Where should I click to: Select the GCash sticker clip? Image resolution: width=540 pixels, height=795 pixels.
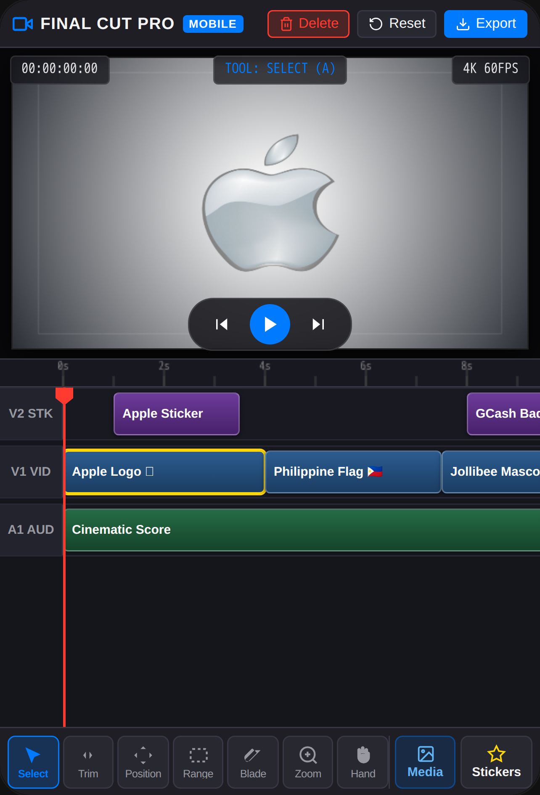point(503,414)
